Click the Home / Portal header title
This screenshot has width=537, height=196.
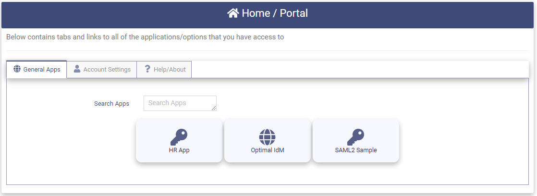[x=275, y=13]
